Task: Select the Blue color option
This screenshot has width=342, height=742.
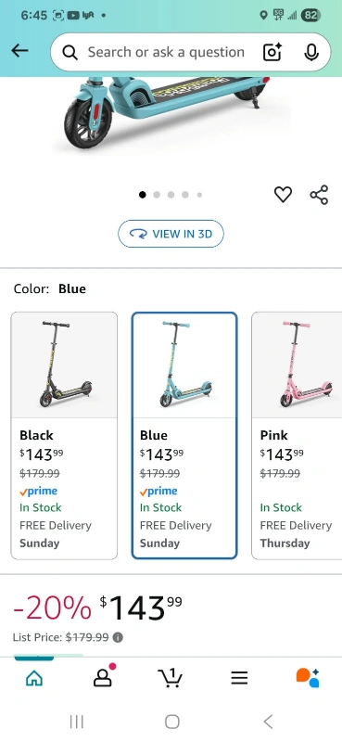Action: coord(184,435)
